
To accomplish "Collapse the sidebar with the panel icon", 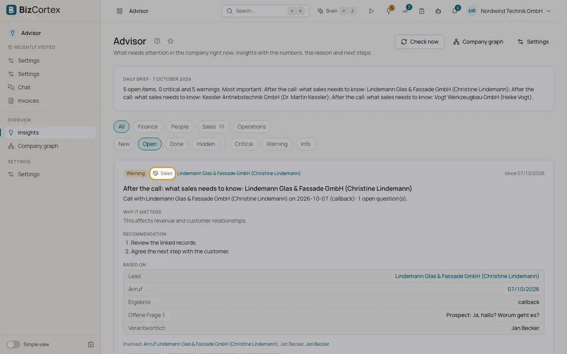I will (91, 345).
